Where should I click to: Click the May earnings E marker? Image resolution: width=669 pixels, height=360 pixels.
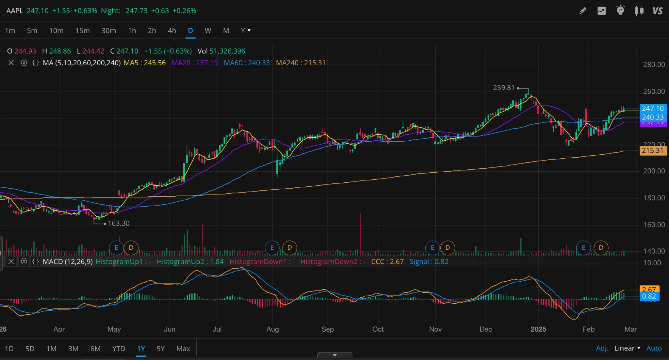tap(116, 247)
